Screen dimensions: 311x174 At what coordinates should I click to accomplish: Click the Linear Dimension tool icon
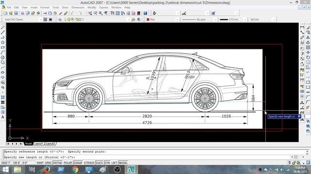click(302, 28)
